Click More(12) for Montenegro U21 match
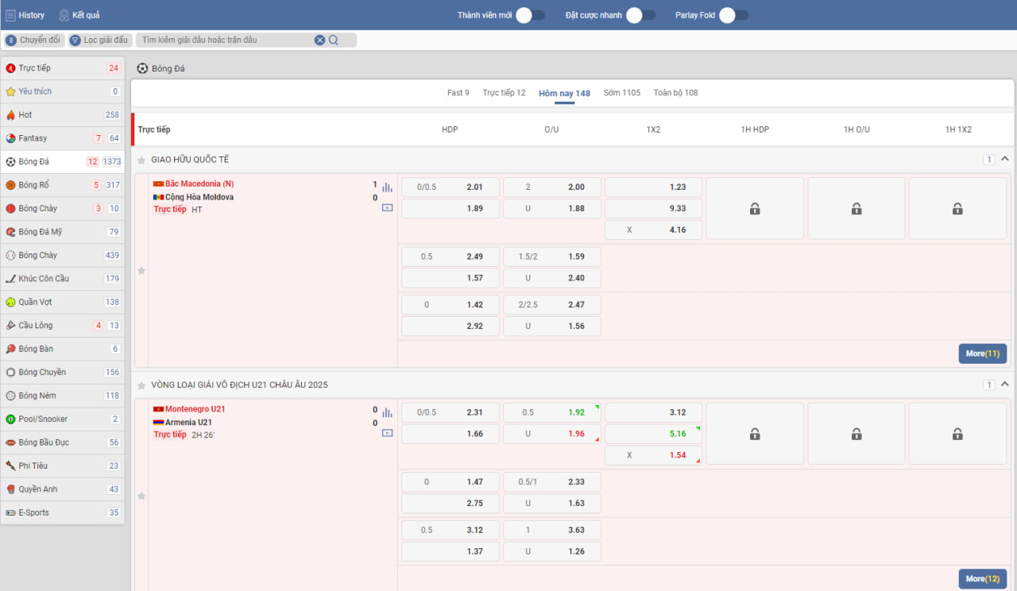1017x591 pixels. pyautogui.click(x=983, y=579)
